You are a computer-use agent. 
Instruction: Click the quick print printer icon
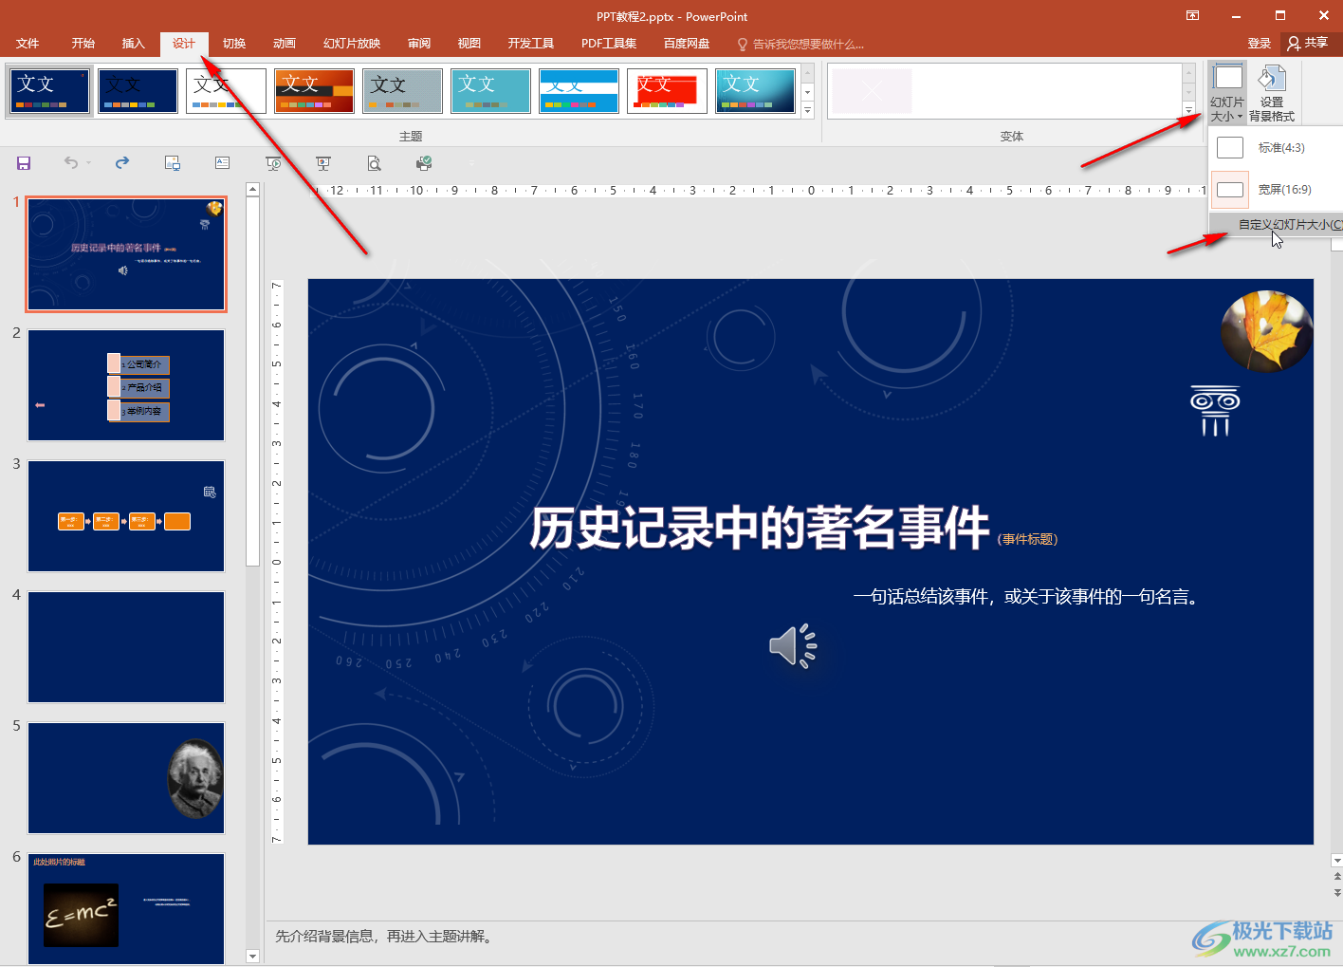[x=424, y=163]
